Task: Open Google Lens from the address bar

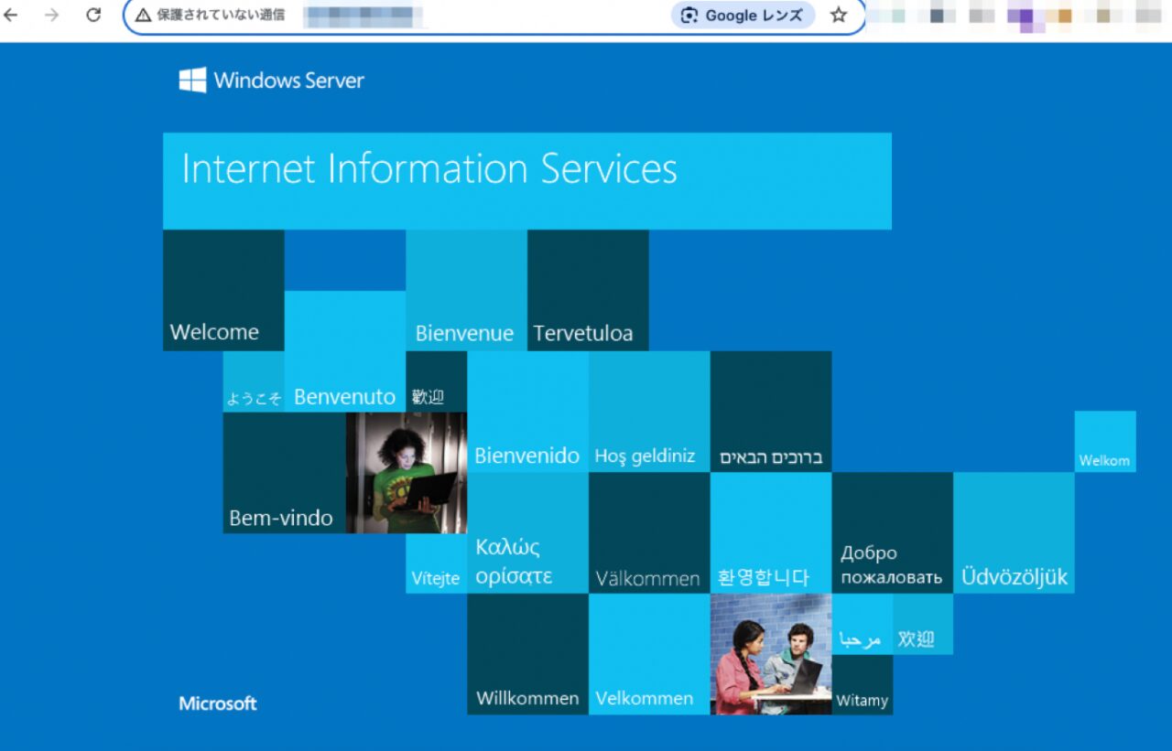Action: (743, 16)
